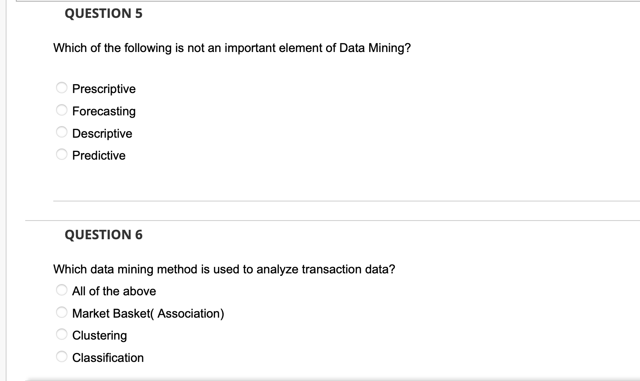Select Clustering for Question 6
Image resolution: width=640 pixels, height=381 pixels.
[61, 333]
